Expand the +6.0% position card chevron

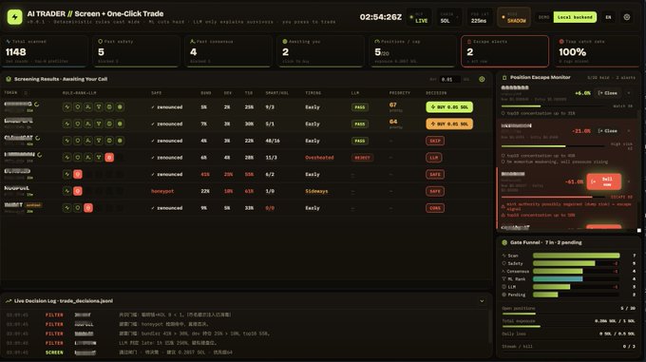(x=629, y=93)
